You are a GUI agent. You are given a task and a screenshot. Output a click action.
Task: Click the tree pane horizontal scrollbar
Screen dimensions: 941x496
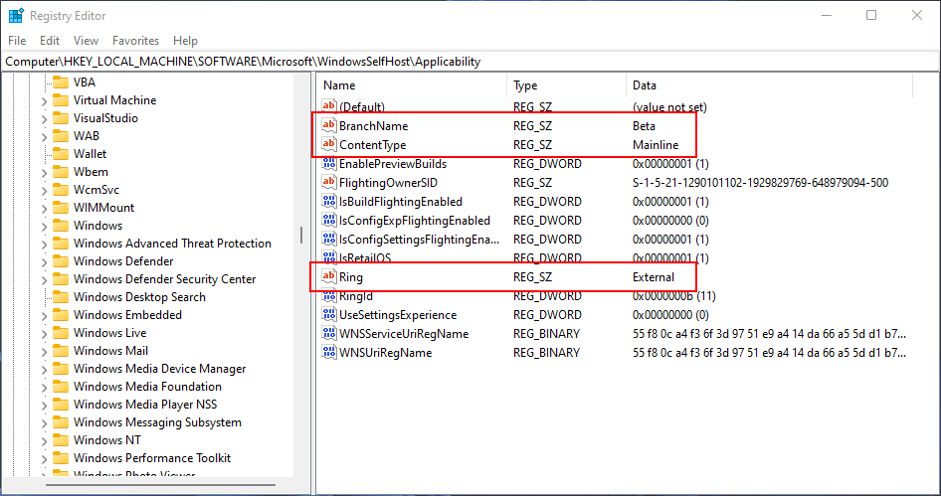tap(160, 484)
